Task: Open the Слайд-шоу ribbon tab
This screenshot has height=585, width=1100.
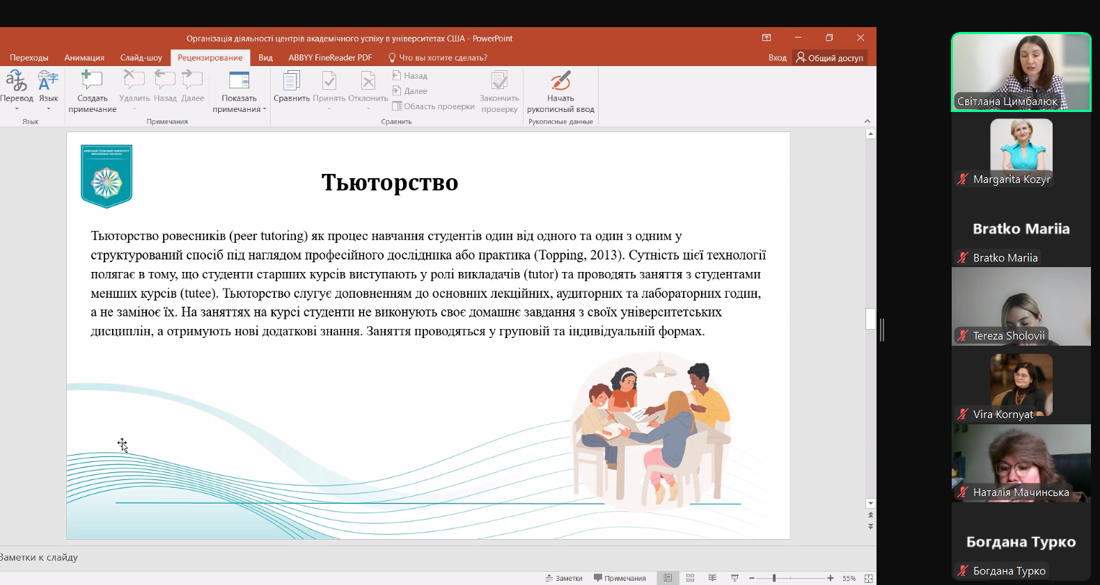Action: (x=141, y=58)
